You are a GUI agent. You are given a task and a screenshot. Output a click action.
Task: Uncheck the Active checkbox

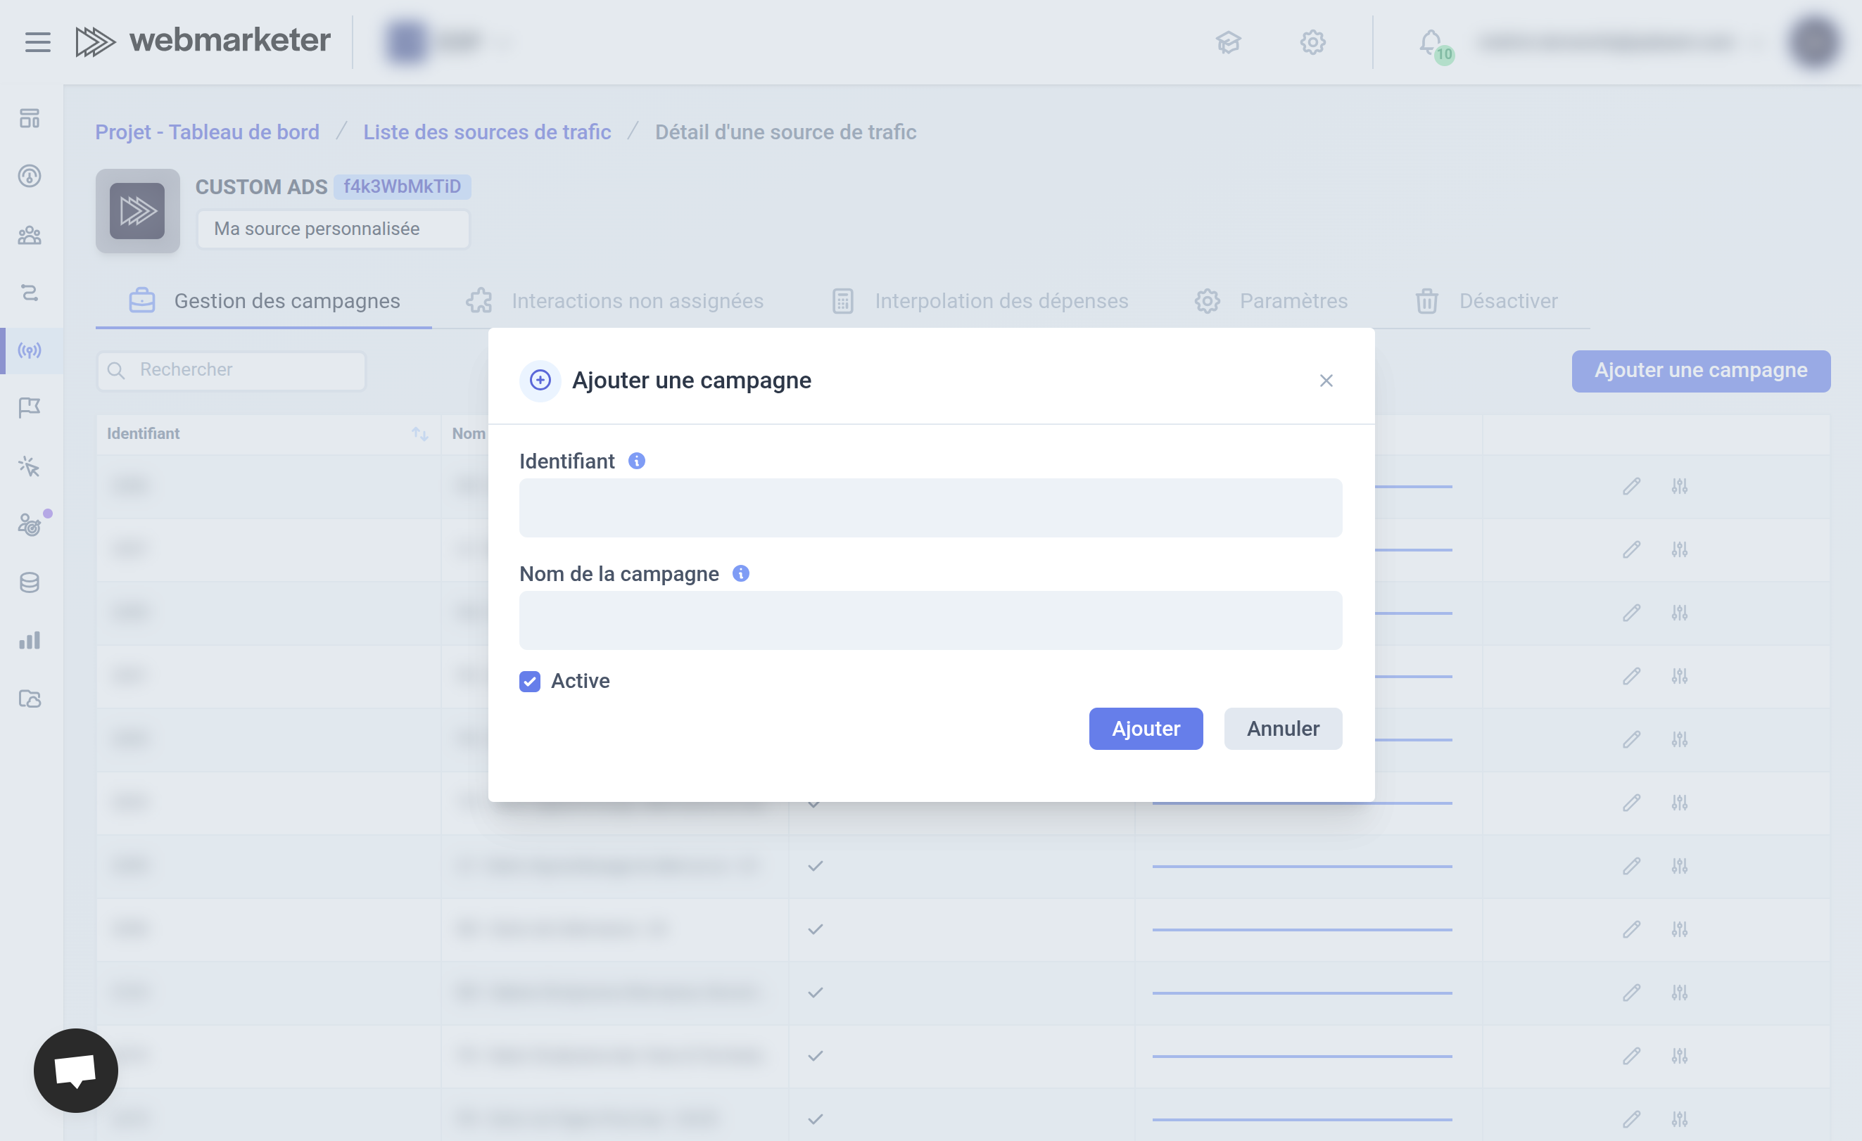530,682
